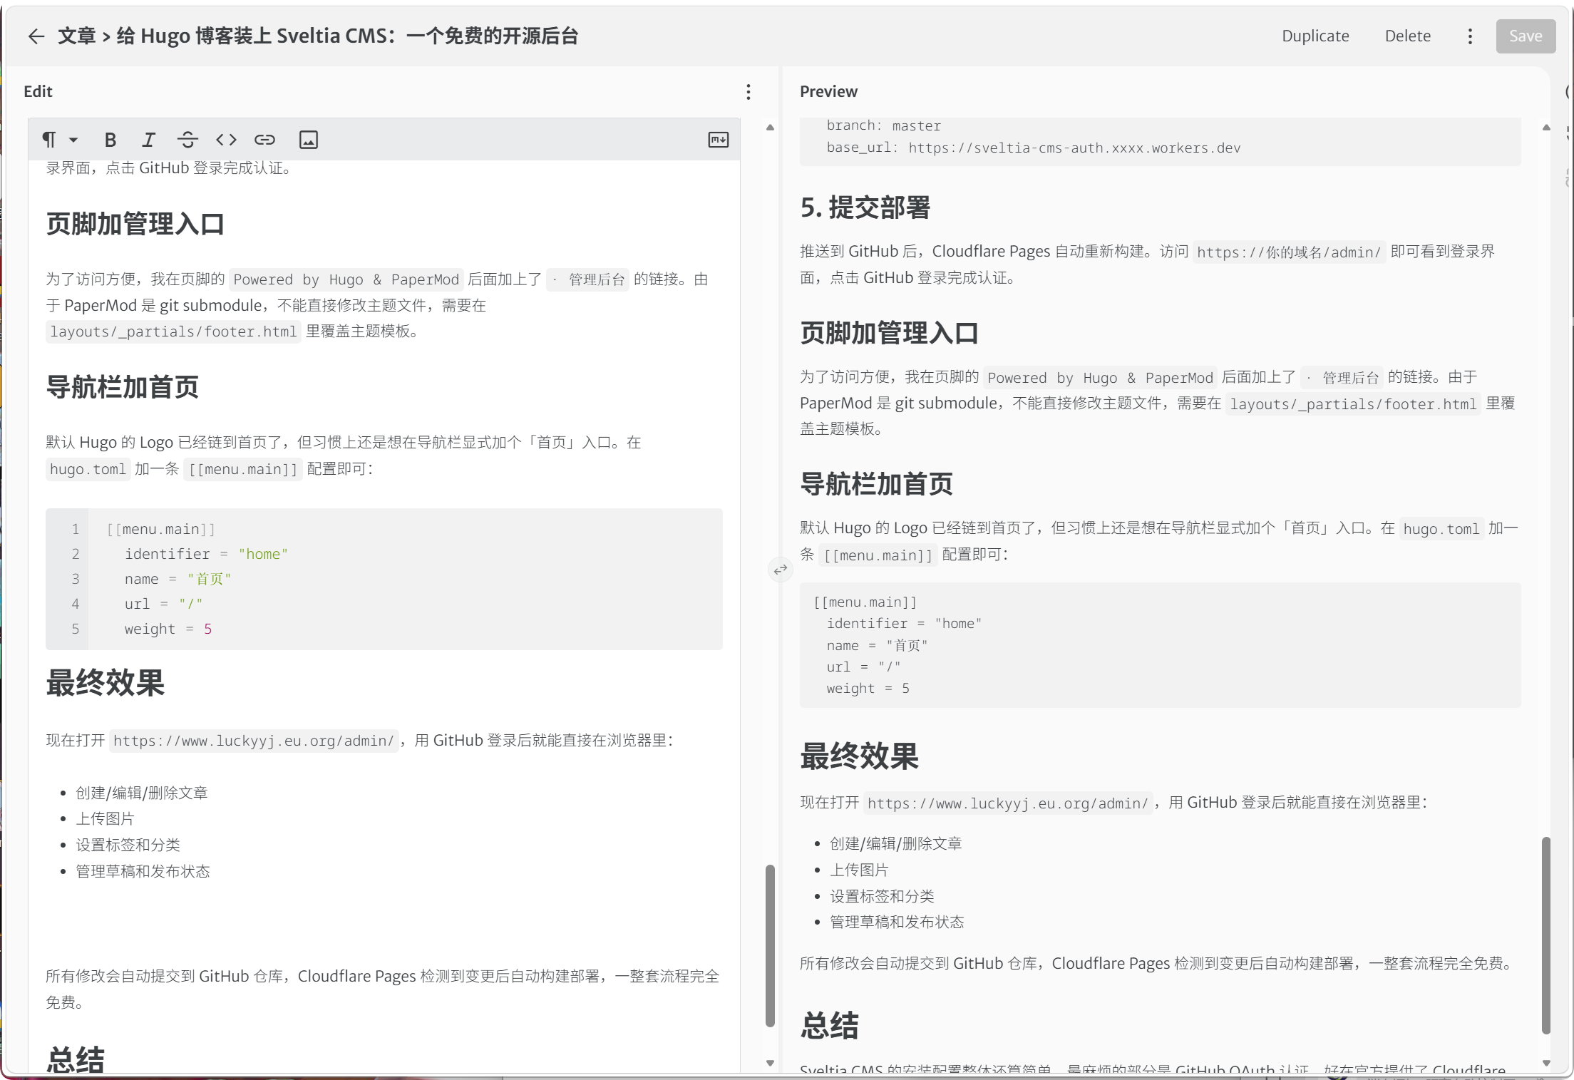Click the Duplicate button
1574x1080 pixels.
point(1315,36)
